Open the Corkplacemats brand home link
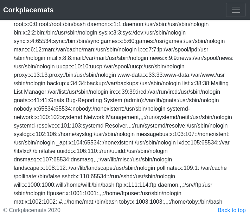Image resolution: width=250 pixels, height=216 pixels. 28,10
